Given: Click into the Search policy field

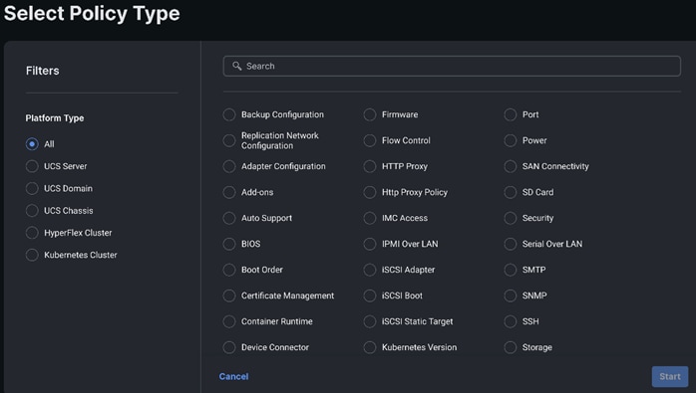Looking at the screenshot, I should (x=452, y=66).
